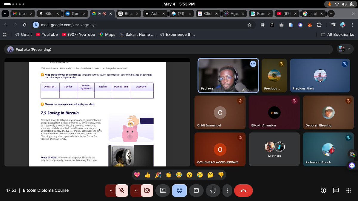This screenshot has height=201, width=358.
Task: Go back to previous page
Action: click(6, 25)
